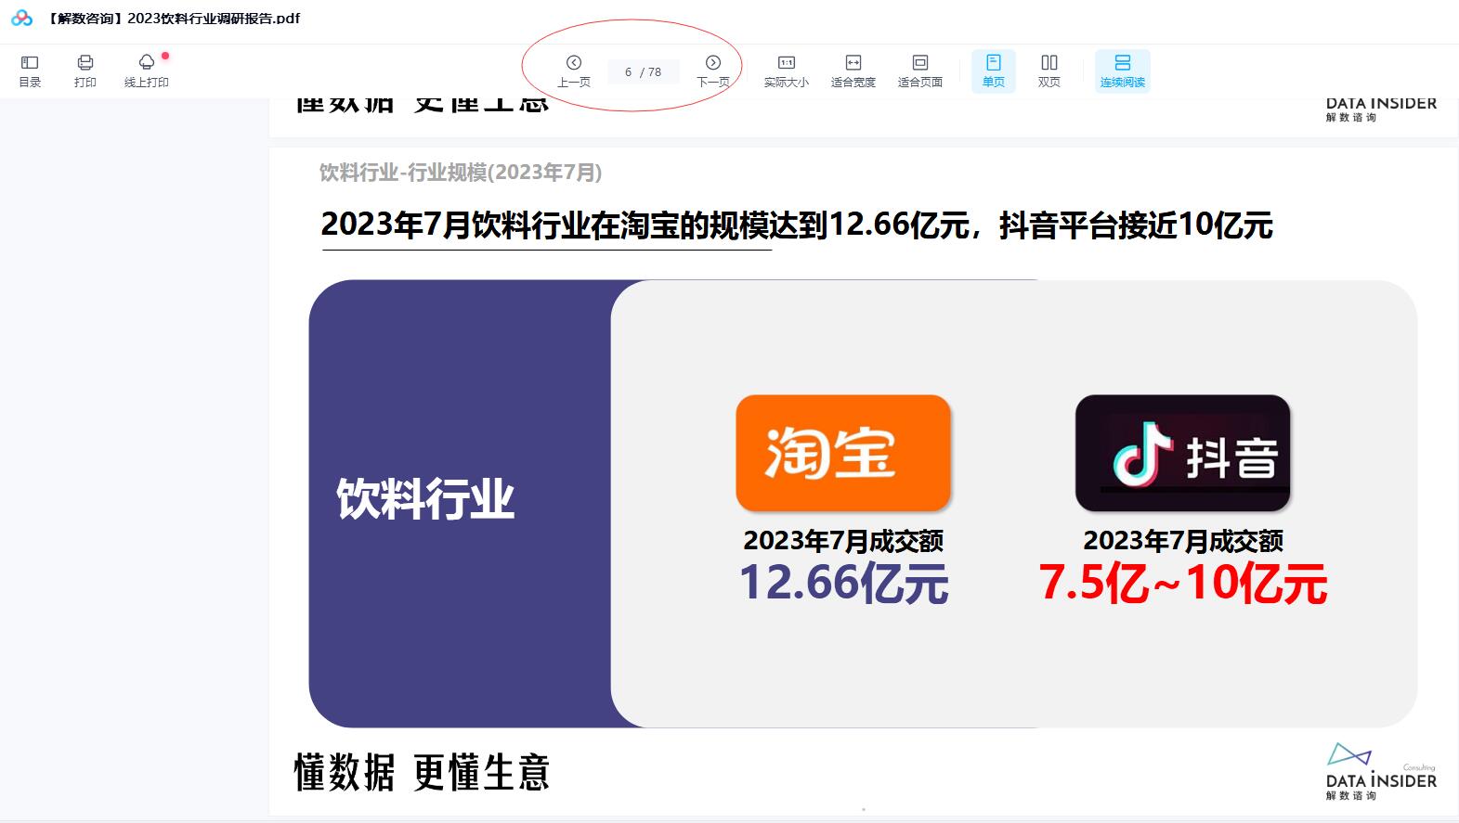Click the bottom DATA INSIDER logo
1459x823 pixels.
[1380, 771]
